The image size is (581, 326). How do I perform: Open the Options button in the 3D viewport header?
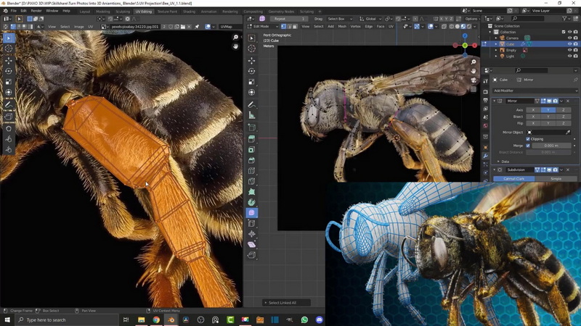pos(472,19)
